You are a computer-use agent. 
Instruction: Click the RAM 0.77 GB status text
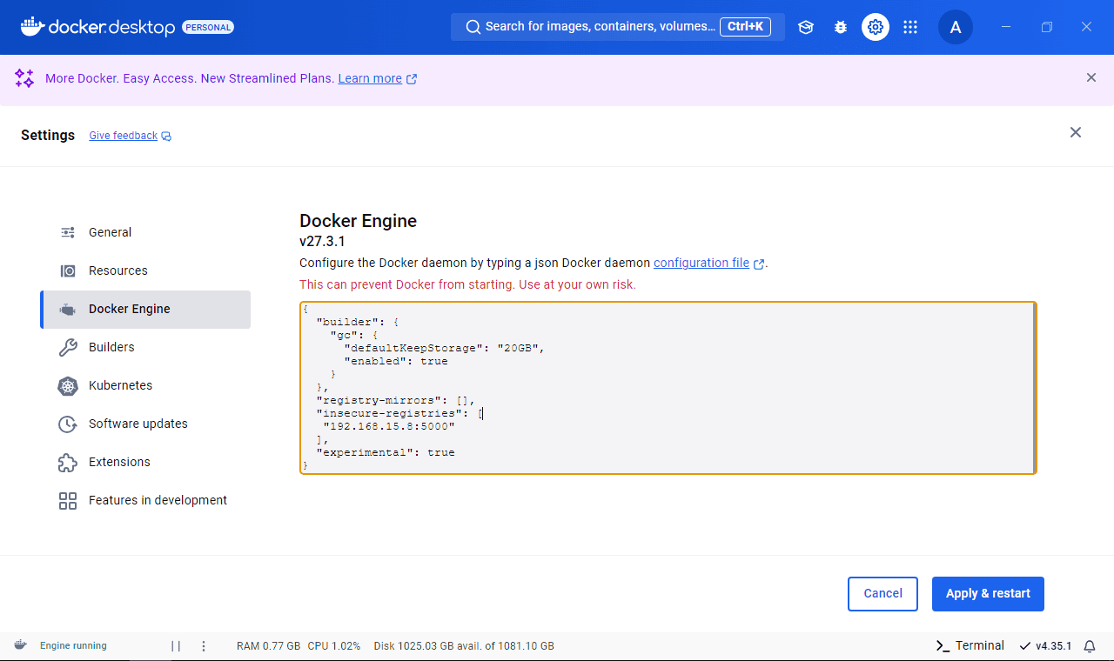point(268,646)
